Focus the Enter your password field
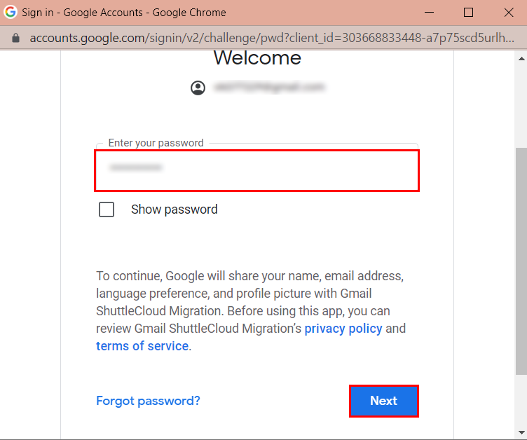The height and width of the screenshot is (440, 527). 256,170
